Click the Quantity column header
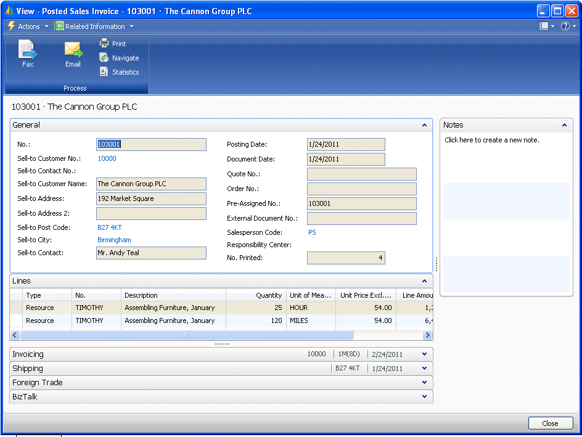The width and height of the screenshot is (582, 437). [256, 295]
